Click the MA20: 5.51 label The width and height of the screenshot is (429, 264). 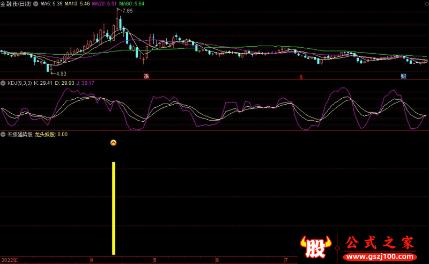(104, 4)
